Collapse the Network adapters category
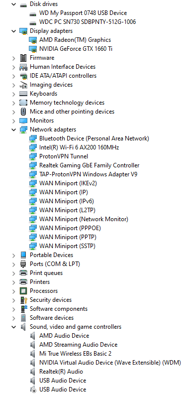Viewport: 184px width, 394px height. (x=13, y=130)
